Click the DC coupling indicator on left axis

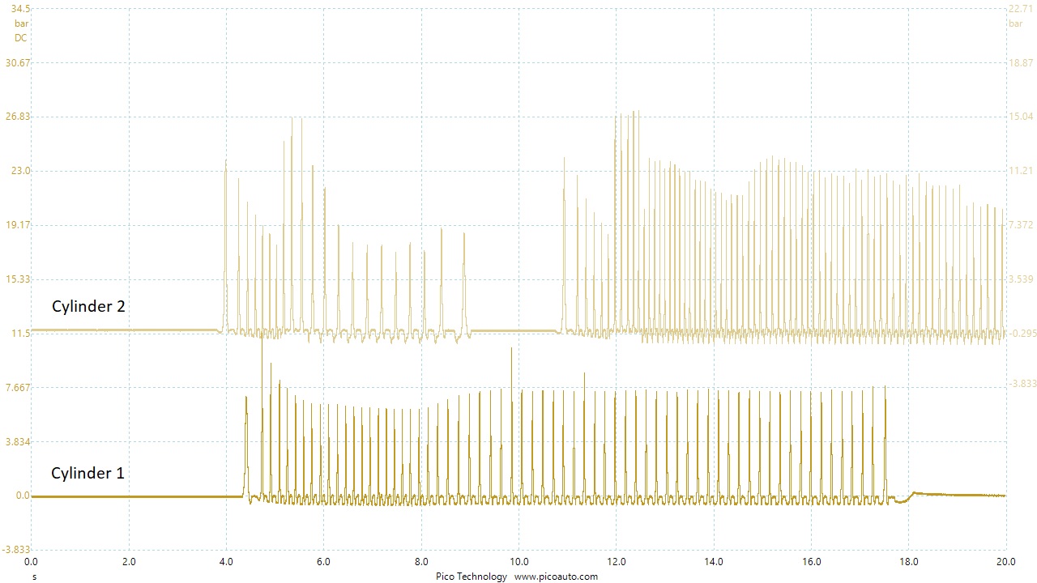click(x=22, y=38)
